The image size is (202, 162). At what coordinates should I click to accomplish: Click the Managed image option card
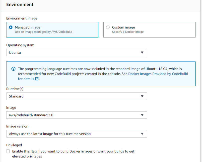pos(52,30)
